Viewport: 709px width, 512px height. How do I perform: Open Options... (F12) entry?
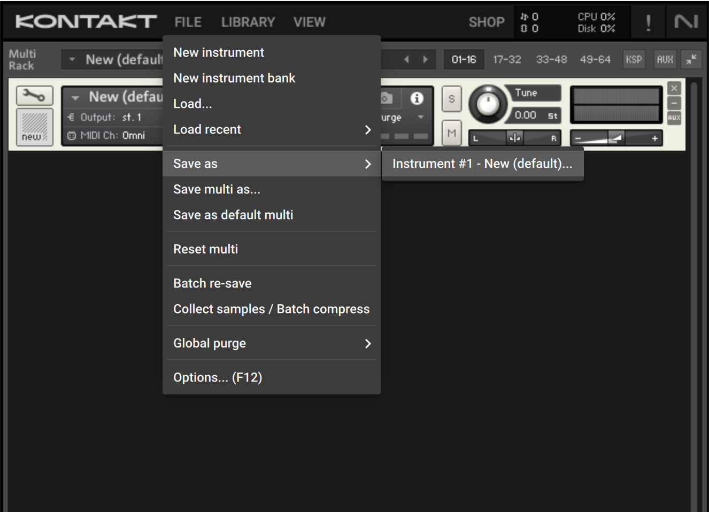[x=272, y=377]
